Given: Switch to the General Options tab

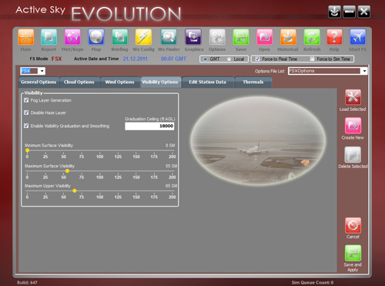Looking at the screenshot, I should click(x=38, y=82).
